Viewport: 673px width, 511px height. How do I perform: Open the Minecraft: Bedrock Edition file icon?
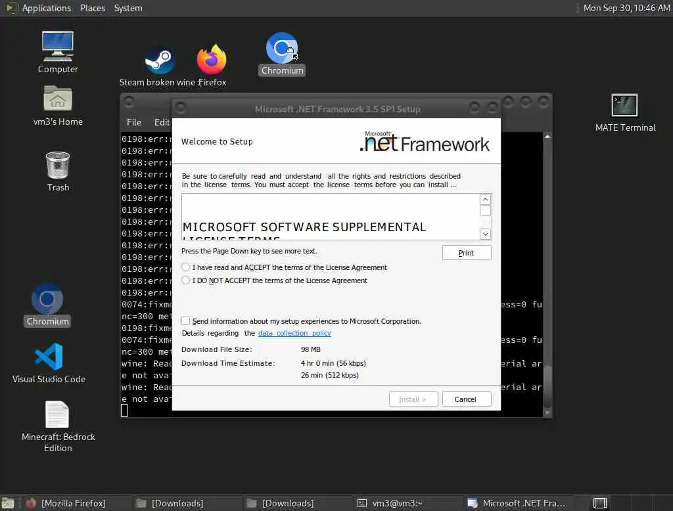pos(58,426)
